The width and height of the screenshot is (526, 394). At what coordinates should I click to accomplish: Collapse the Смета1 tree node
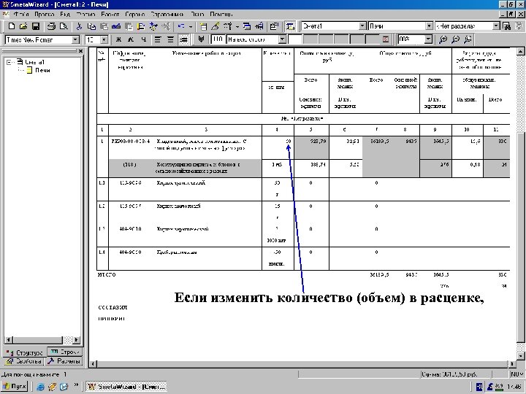9,62
